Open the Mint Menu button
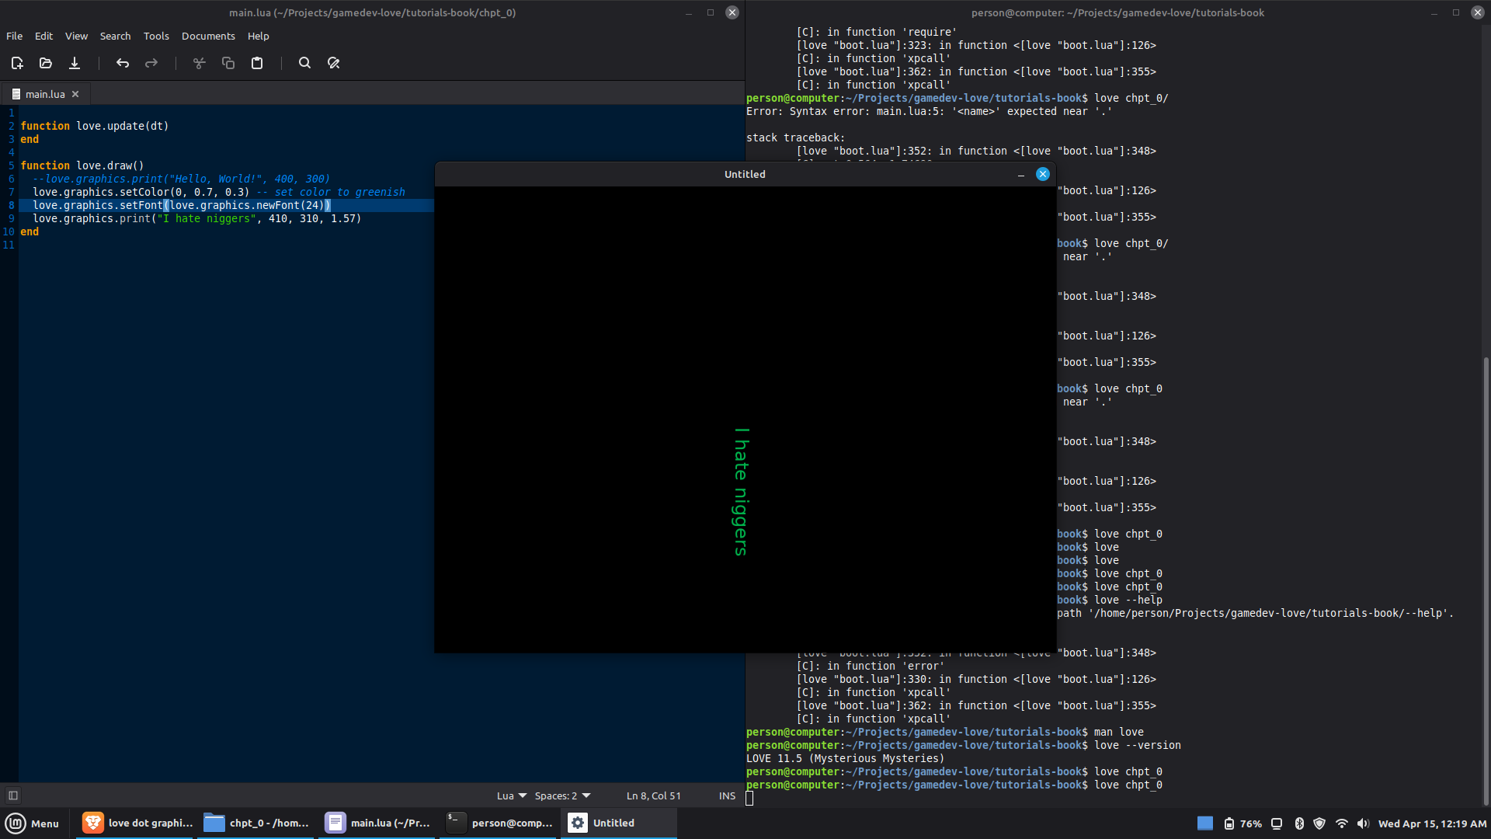This screenshot has height=839, width=1491. coord(33,823)
